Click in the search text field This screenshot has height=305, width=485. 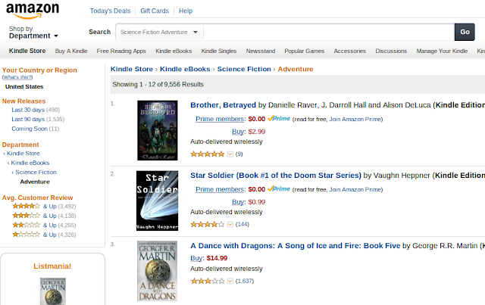(x=329, y=32)
